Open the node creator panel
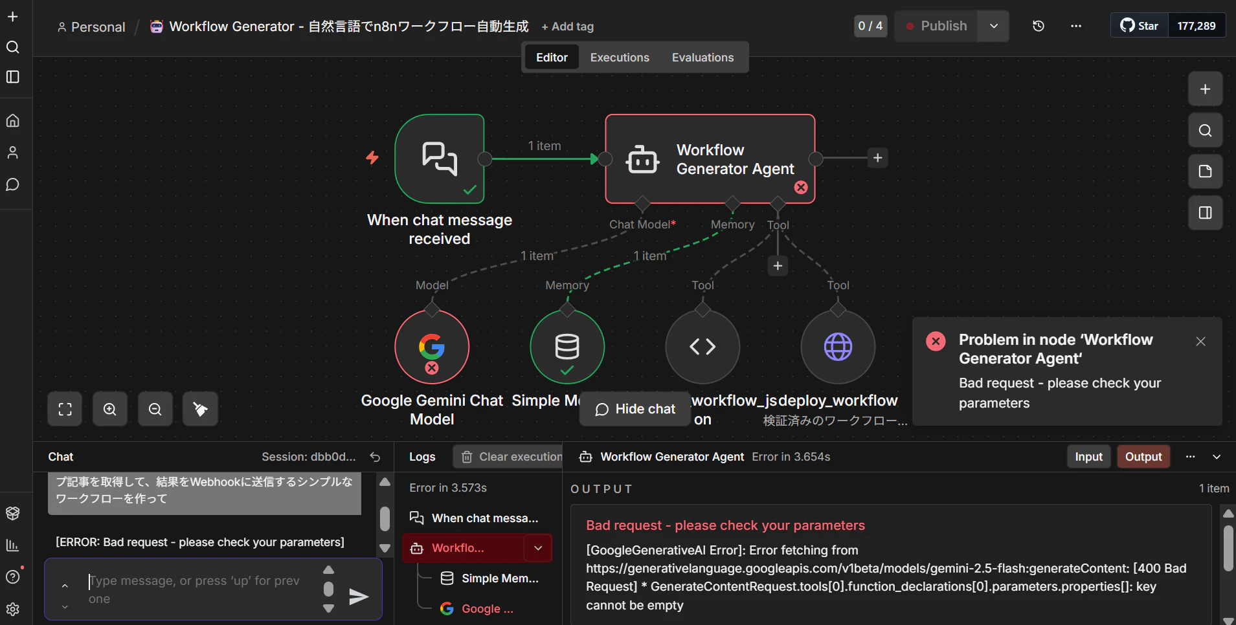This screenshot has height=625, width=1236. tap(1205, 89)
